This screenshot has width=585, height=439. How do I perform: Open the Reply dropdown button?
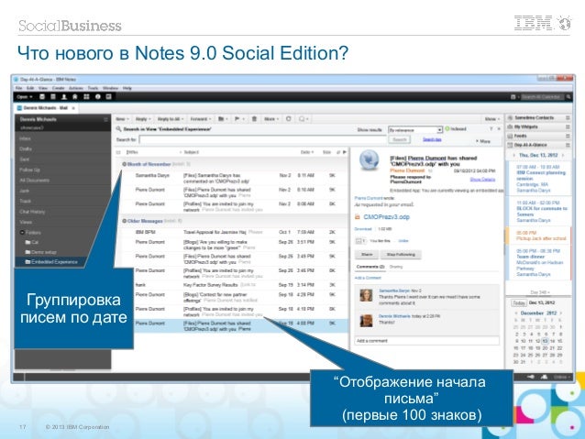click(x=143, y=119)
